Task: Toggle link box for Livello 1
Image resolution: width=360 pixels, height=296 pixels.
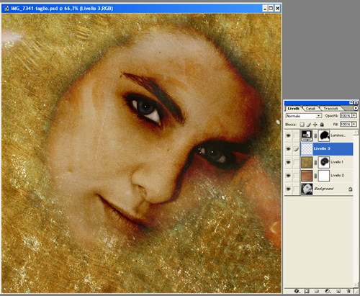Action: point(296,162)
